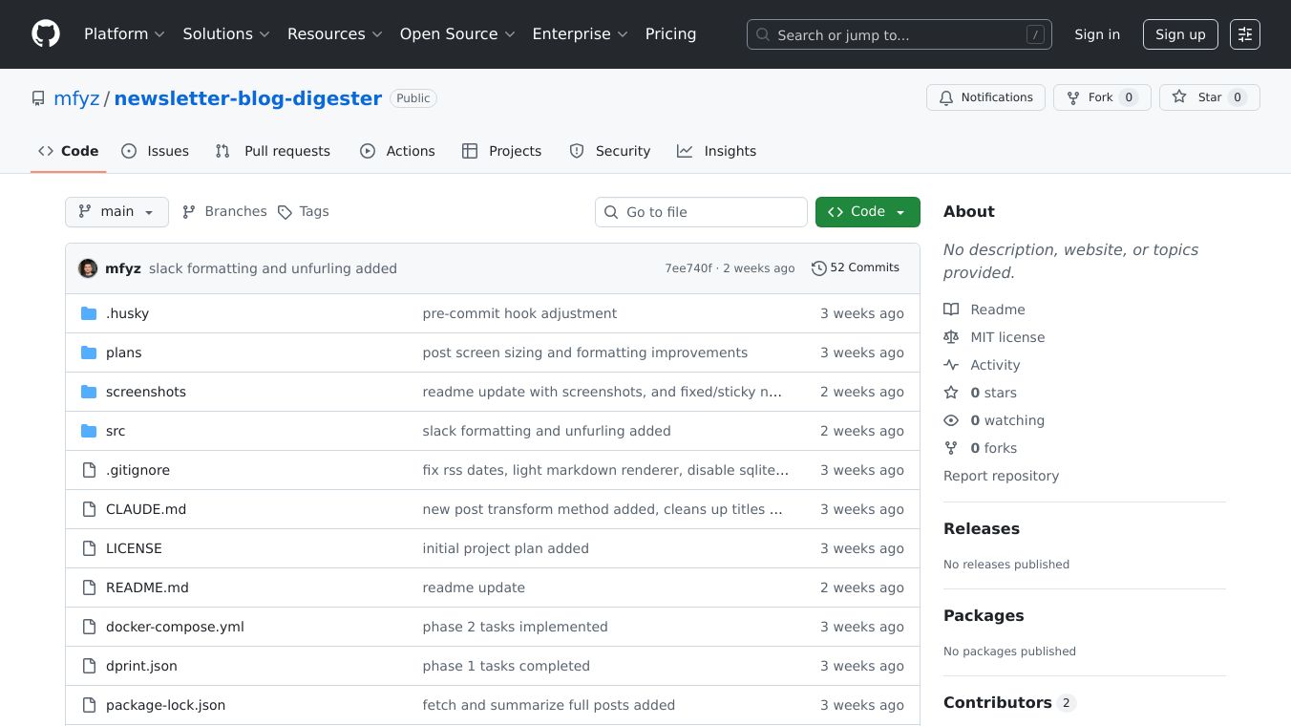Open the Solutions menu dropdown
The height and width of the screenshot is (726, 1291).
[x=225, y=33]
